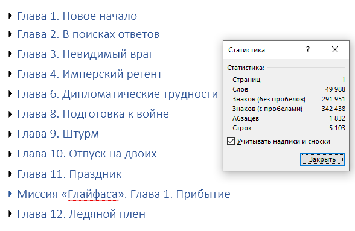Click the heading text Глава 1. Новое начало
The height and width of the screenshot is (231, 355).
coord(77,16)
